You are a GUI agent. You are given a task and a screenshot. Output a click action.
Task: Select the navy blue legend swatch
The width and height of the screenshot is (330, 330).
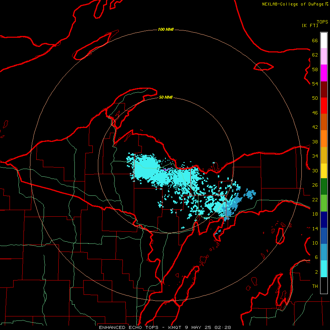[x=324, y=220]
